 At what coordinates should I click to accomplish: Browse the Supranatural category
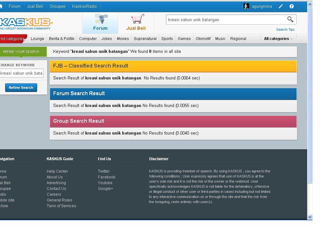(x=145, y=39)
